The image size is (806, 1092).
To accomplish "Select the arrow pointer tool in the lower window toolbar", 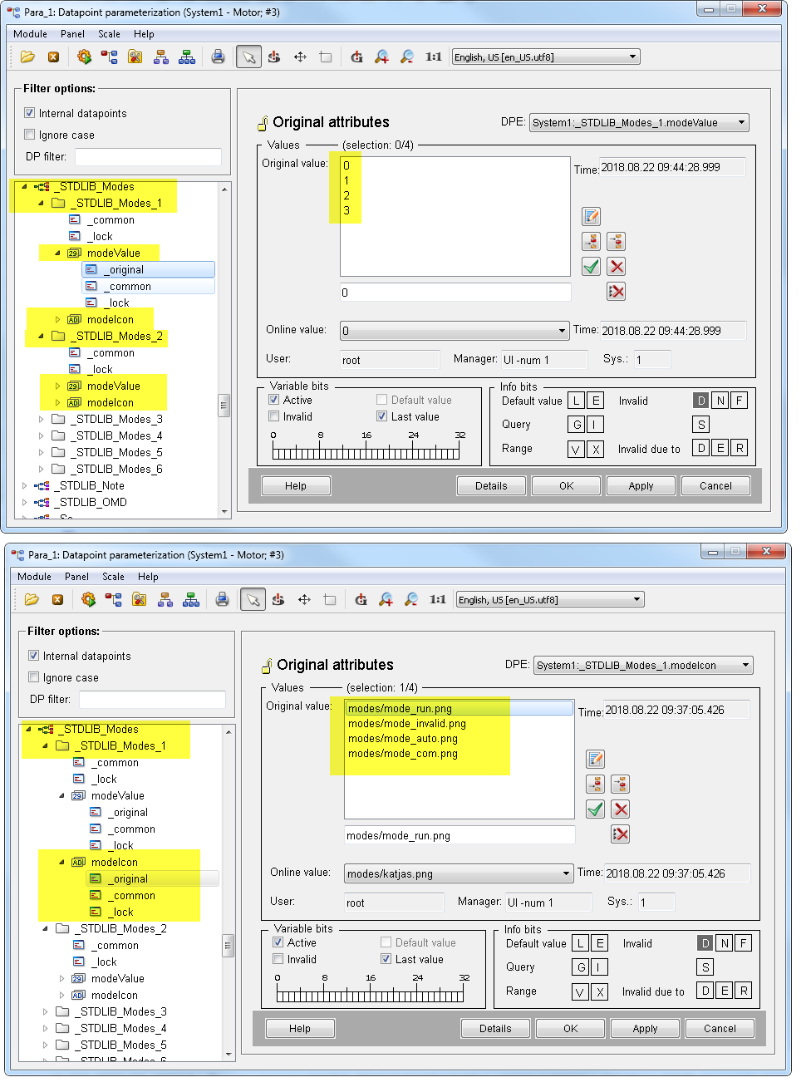I will pyautogui.click(x=253, y=599).
